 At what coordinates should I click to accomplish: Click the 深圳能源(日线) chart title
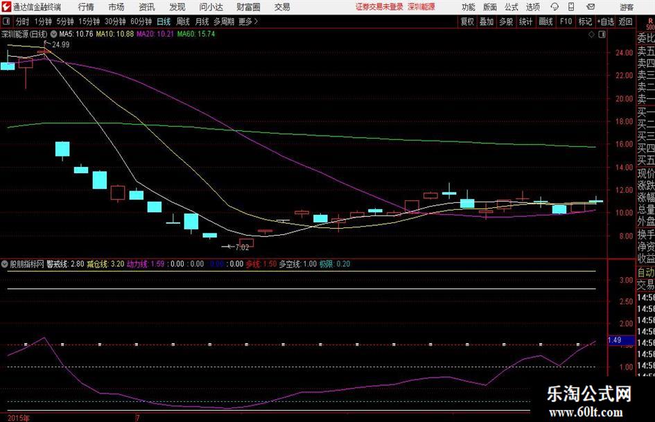(24, 34)
